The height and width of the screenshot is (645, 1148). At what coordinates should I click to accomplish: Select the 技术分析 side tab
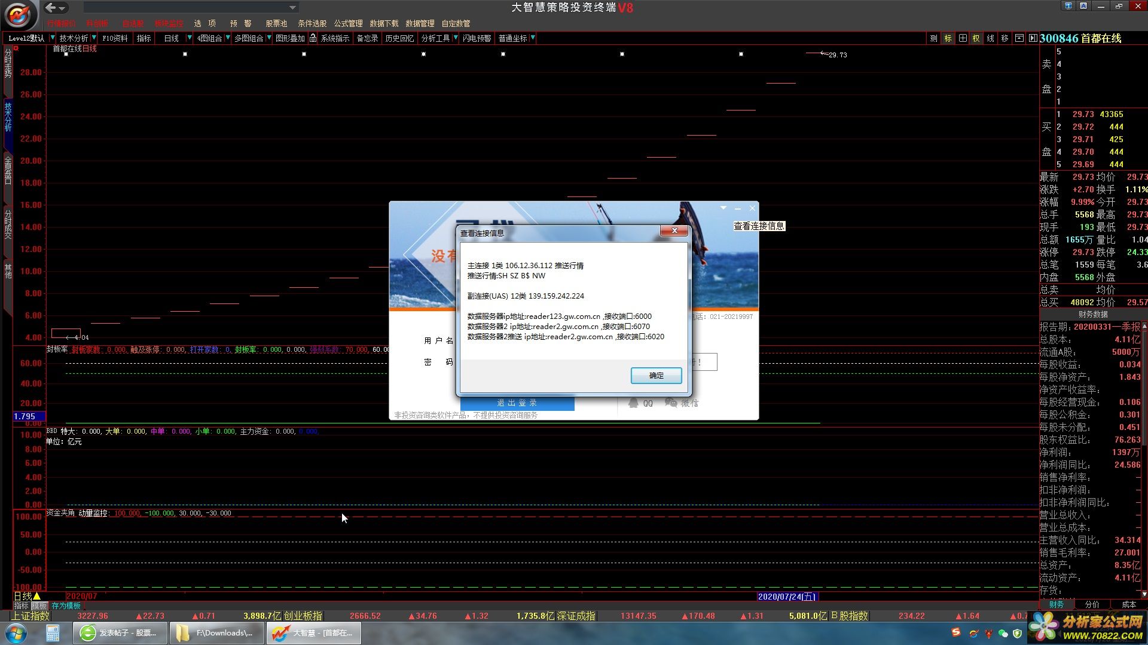pos(8,116)
